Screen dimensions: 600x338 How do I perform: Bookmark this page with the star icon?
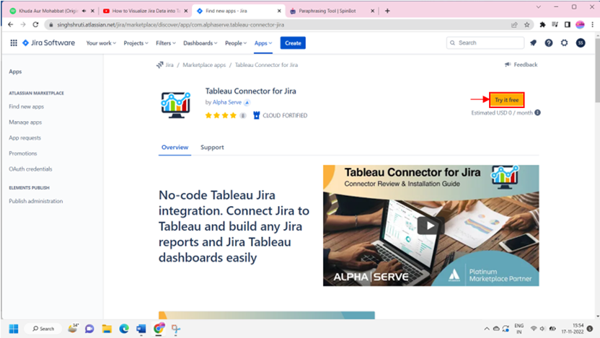pyautogui.click(x=527, y=25)
